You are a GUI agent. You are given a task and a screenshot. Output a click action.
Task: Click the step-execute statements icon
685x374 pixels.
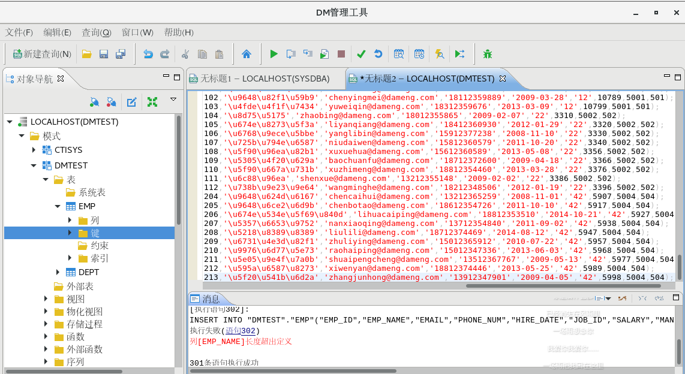308,54
